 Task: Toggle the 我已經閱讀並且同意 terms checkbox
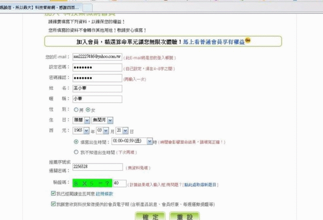(54, 194)
